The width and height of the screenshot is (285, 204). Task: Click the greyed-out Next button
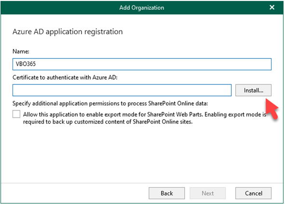pyautogui.click(x=207, y=193)
